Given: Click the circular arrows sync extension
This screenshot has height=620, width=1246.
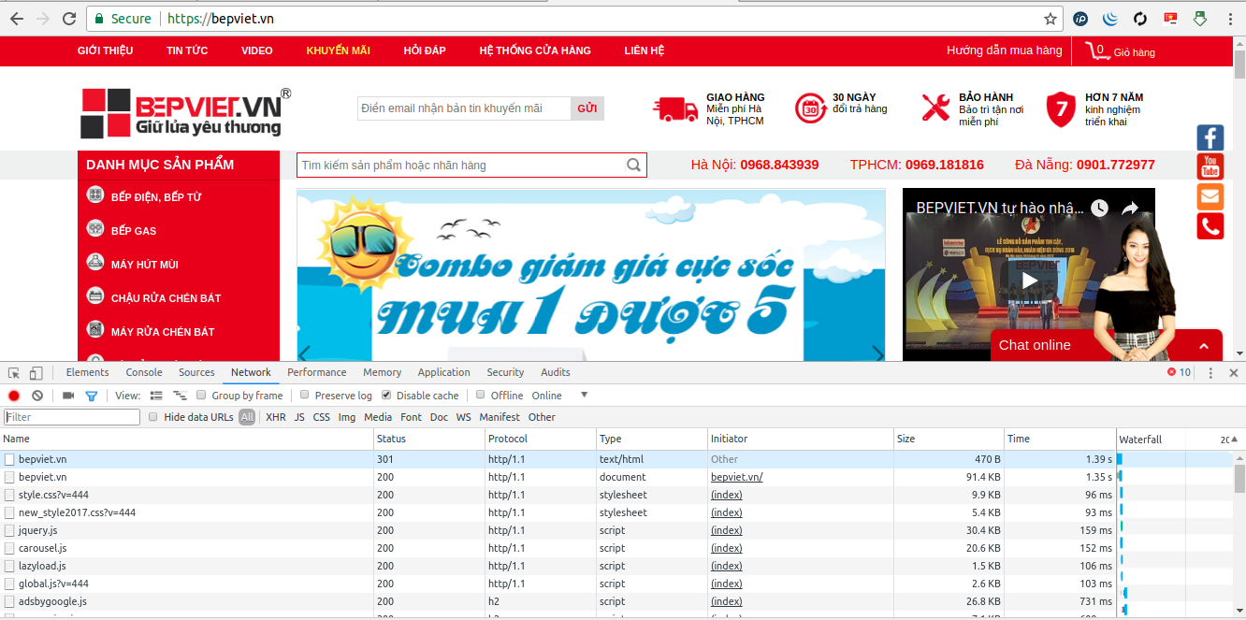Looking at the screenshot, I should 1140,19.
